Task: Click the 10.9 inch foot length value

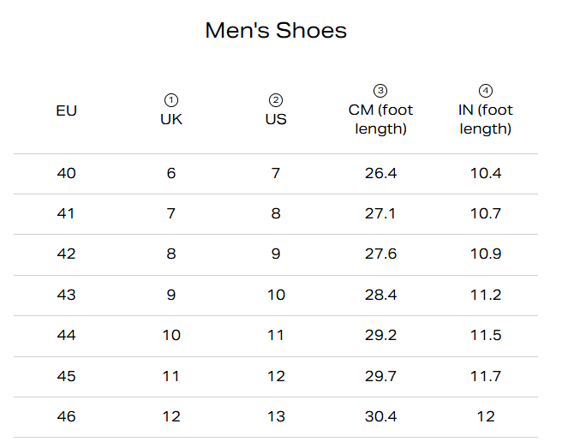Action: click(486, 254)
